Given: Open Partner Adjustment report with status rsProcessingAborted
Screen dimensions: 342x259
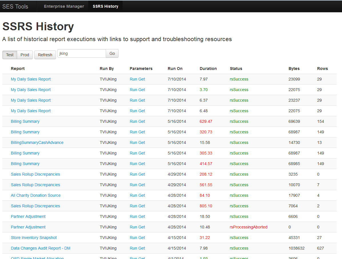Looking at the screenshot, I should point(28,227).
